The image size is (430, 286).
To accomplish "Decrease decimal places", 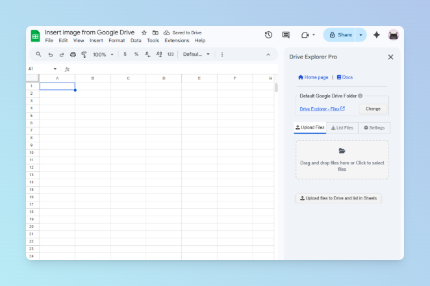I will [x=147, y=55].
